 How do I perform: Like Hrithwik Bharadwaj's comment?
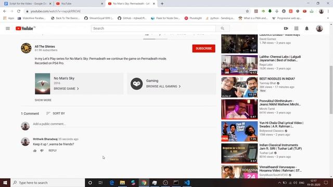(x=35, y=151)
